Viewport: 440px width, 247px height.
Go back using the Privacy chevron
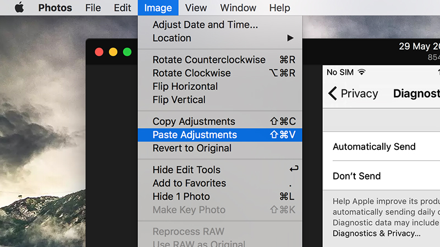pyautogui.click(x=333, y=93)
